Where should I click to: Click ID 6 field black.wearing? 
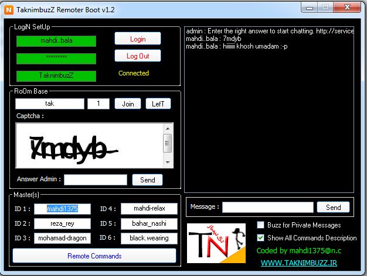[x=149, y=238]
